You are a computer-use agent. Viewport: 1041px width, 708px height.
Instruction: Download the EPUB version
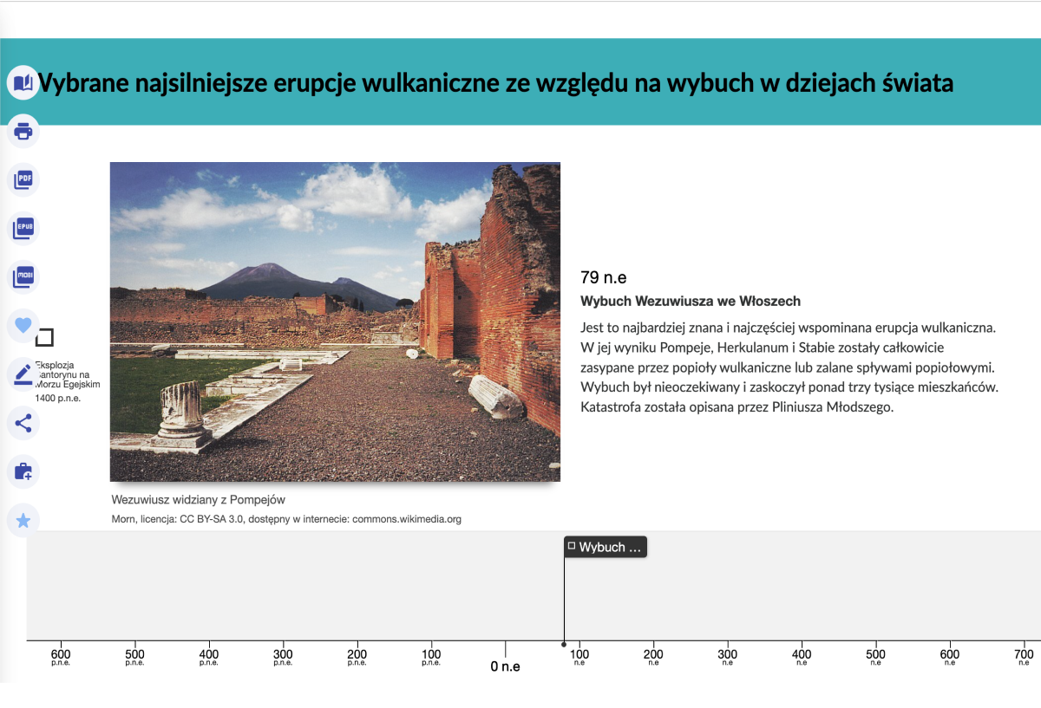(23, 229)
